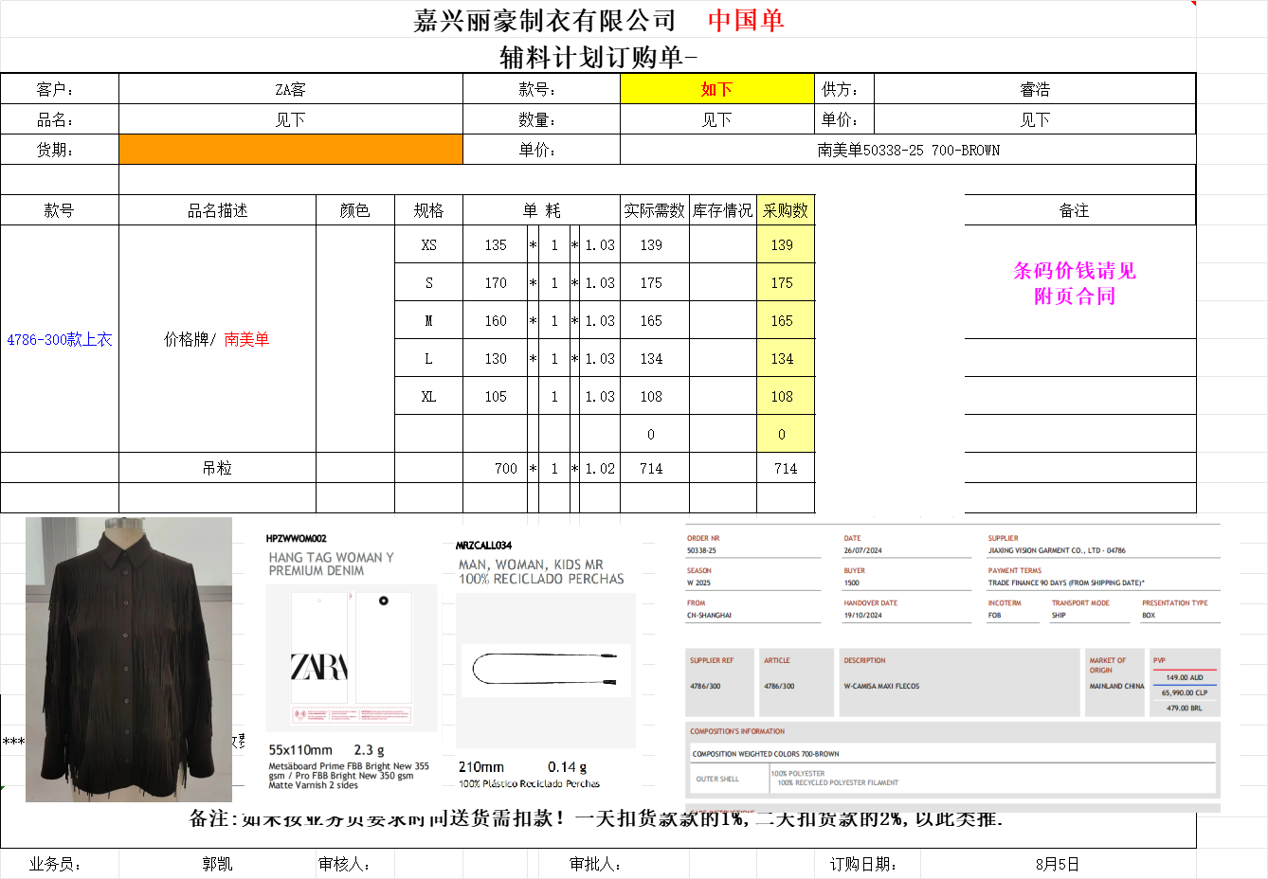Click the order date cell 8月5日
The height and width of the screenshot is (879, 1268).
pyautogui.click(x=1057, y=864)
